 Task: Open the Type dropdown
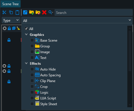(11, 20)
